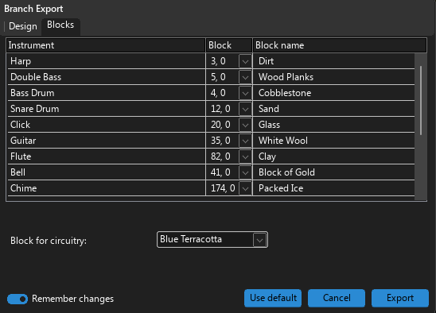Viewport: 436px width, 313px height.
Task: Click the Use default button
Action: click(273, 298)
